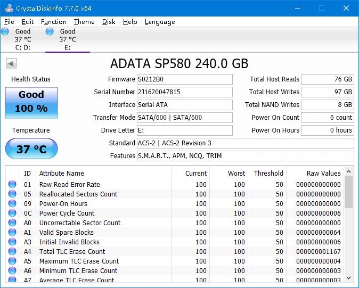The image size is (359, 288).
Task: Minimize the CrystalDiskInfo window
Action: (x=298, y=8)
